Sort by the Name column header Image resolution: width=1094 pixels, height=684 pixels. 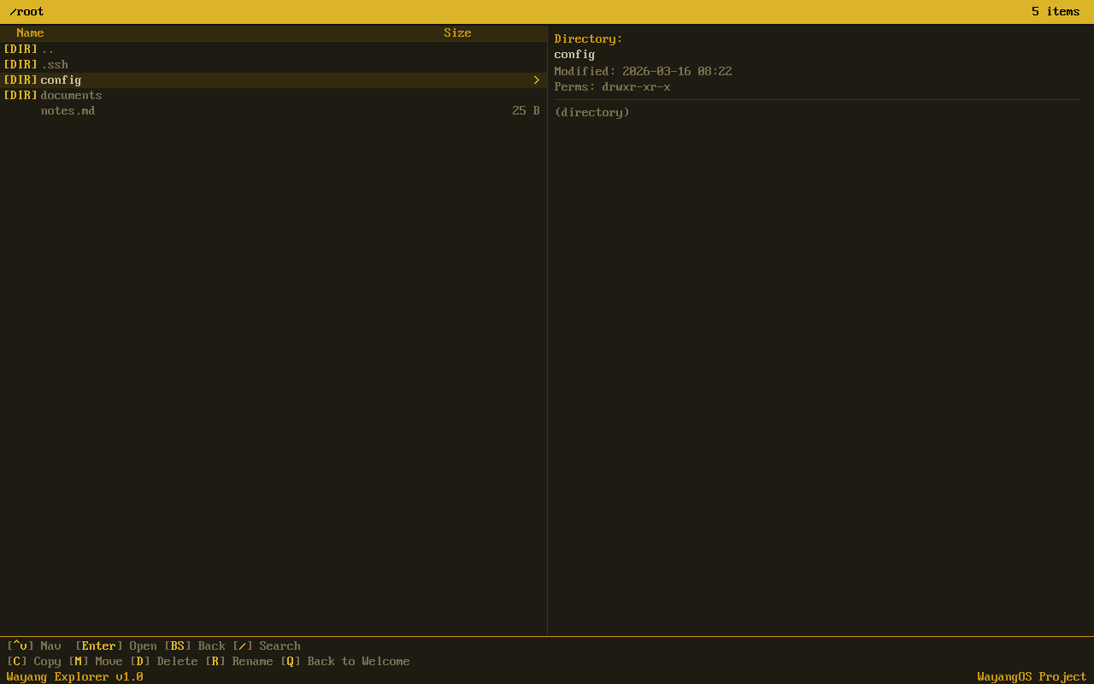pyautogui.click(x=30, y=32)
